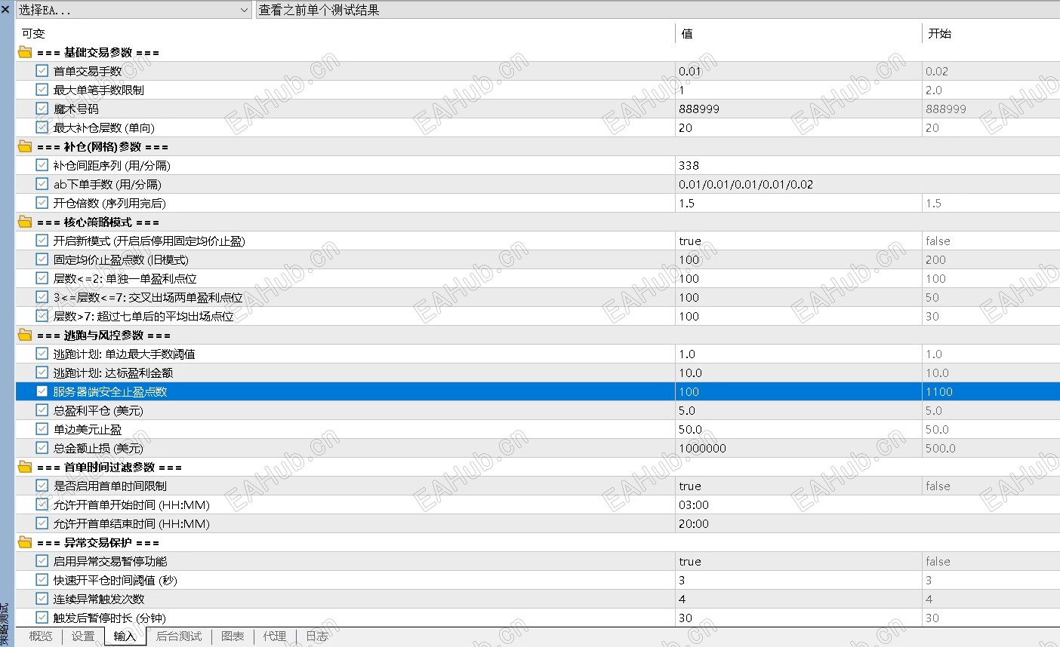Open the 日志 tab
Image resolution: width=1060 pixels, height=647 pixels.
(x=317, y=636)
